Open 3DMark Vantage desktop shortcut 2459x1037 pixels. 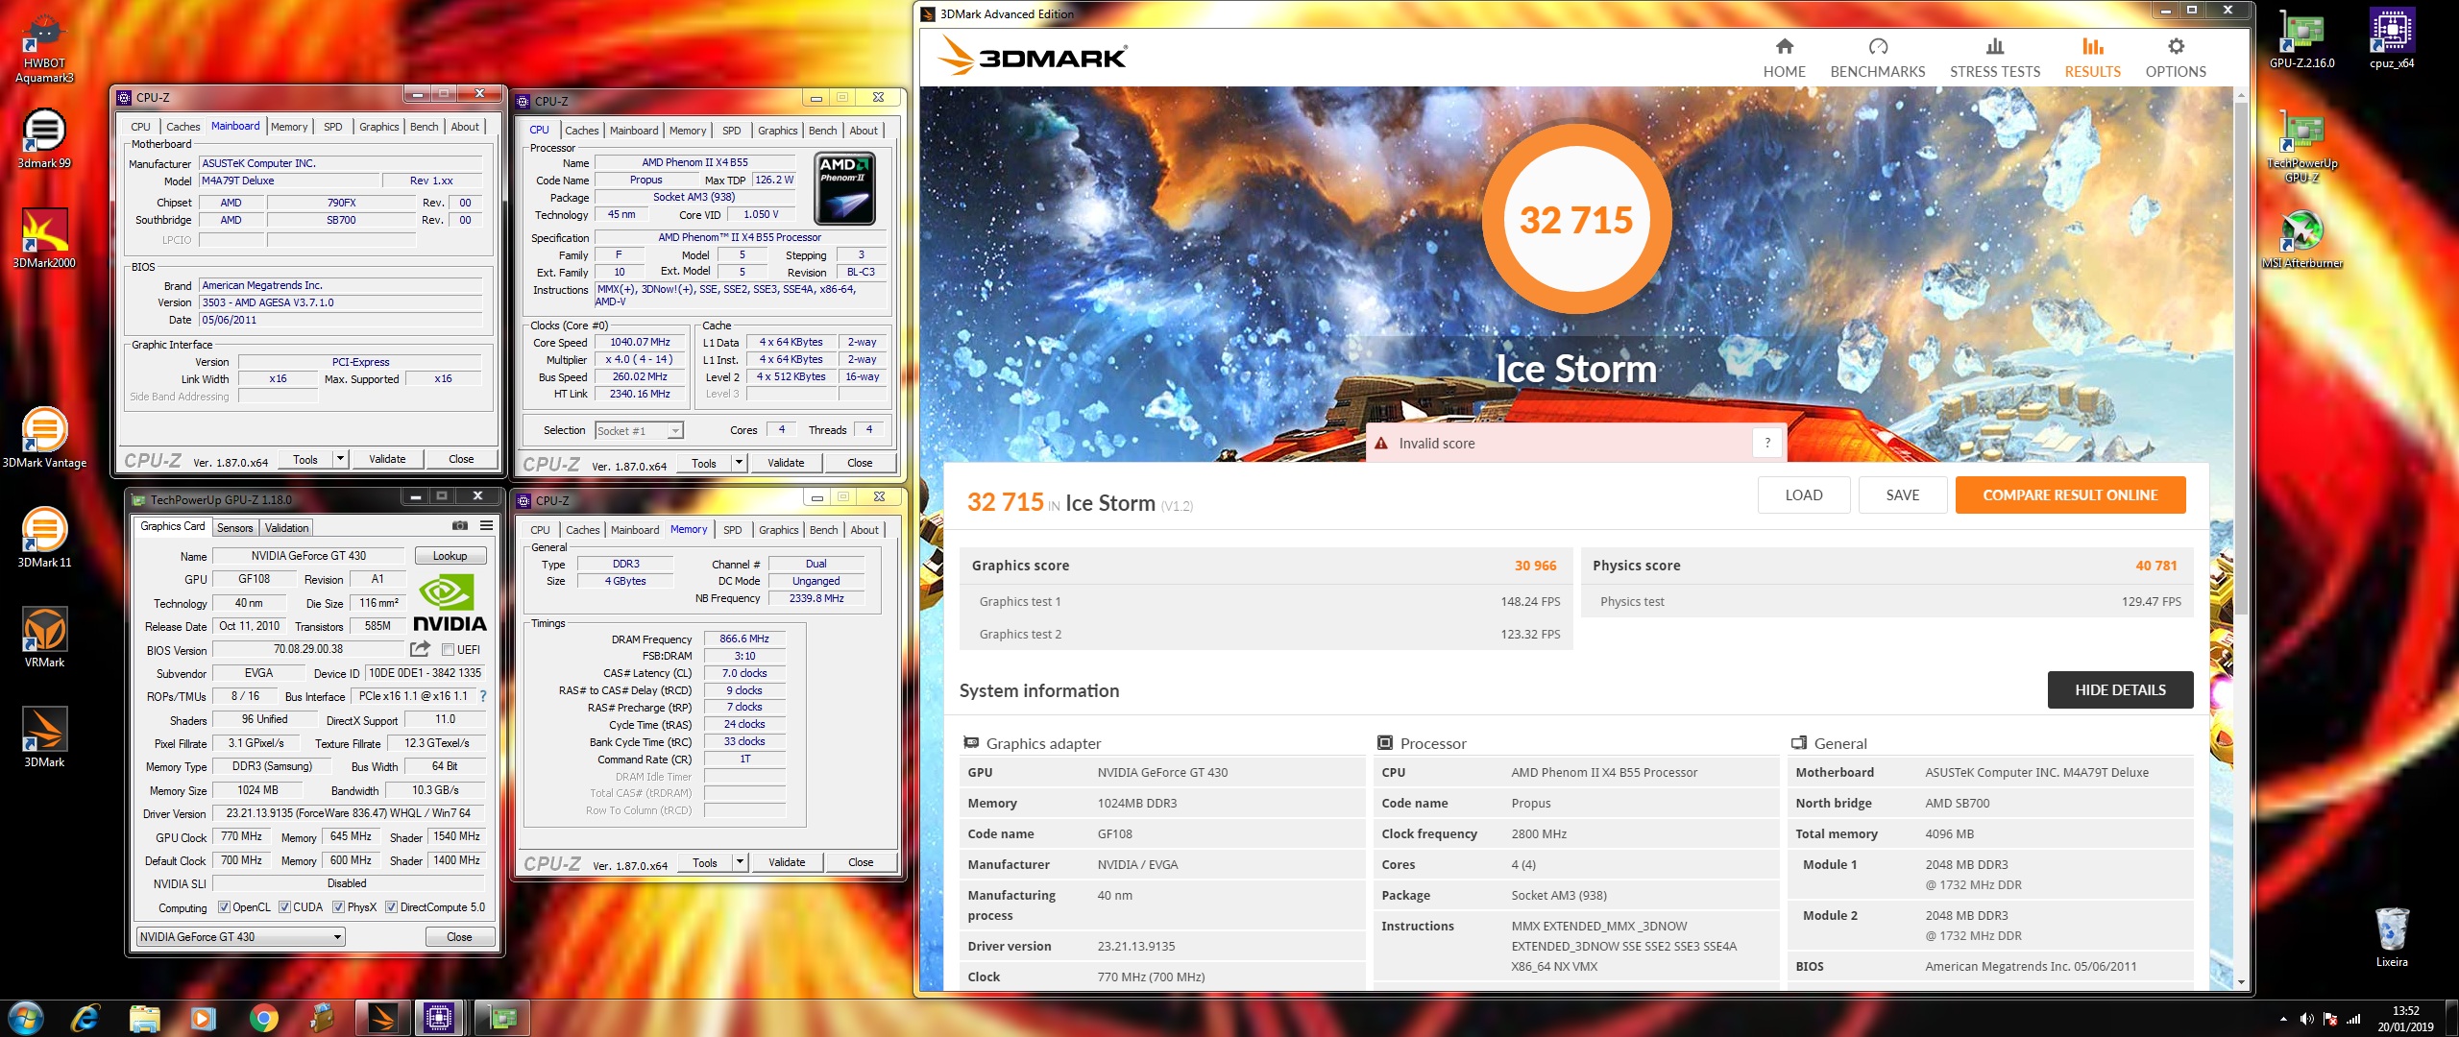pyautogui.click(x=44, y=437)
